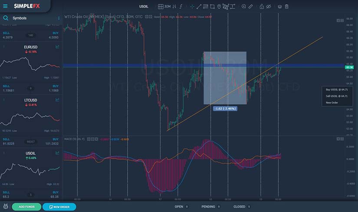Image resolution: width=358 pixels, height=212 pixels.
Task: Click the SELL 4.3079 price
Action: coord(7,35)
